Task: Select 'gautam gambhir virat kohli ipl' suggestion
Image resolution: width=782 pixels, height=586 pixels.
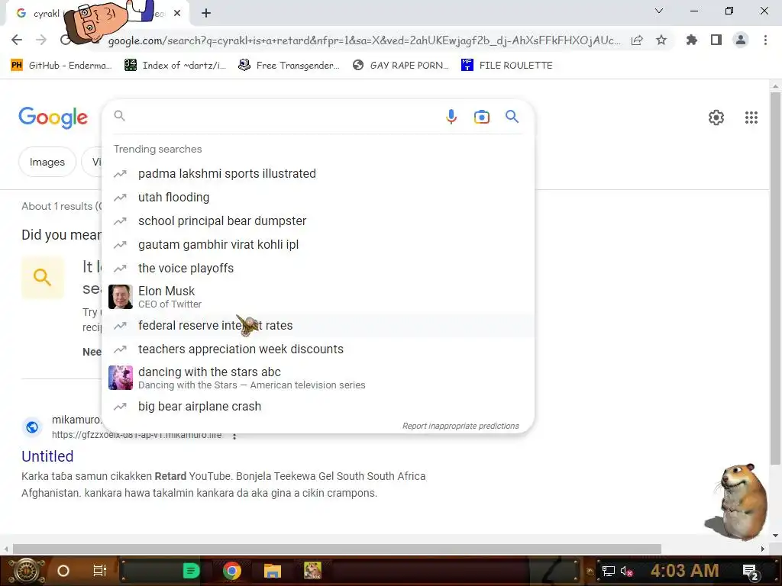Action: click(318, 245)
